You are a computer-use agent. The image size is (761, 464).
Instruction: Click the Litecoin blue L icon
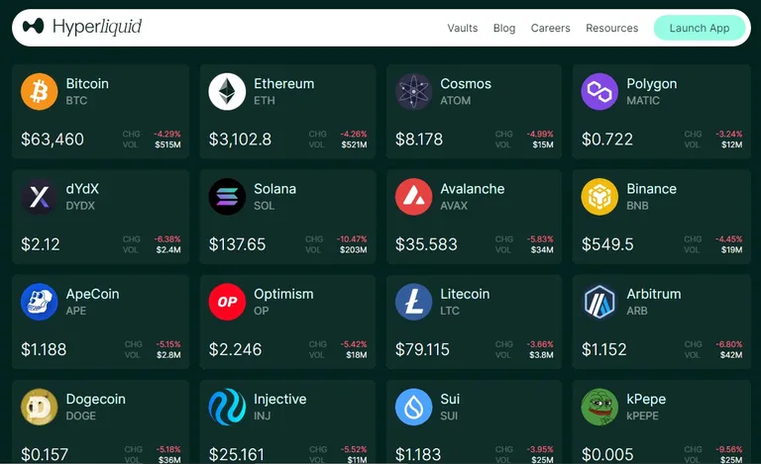(413, 302)
